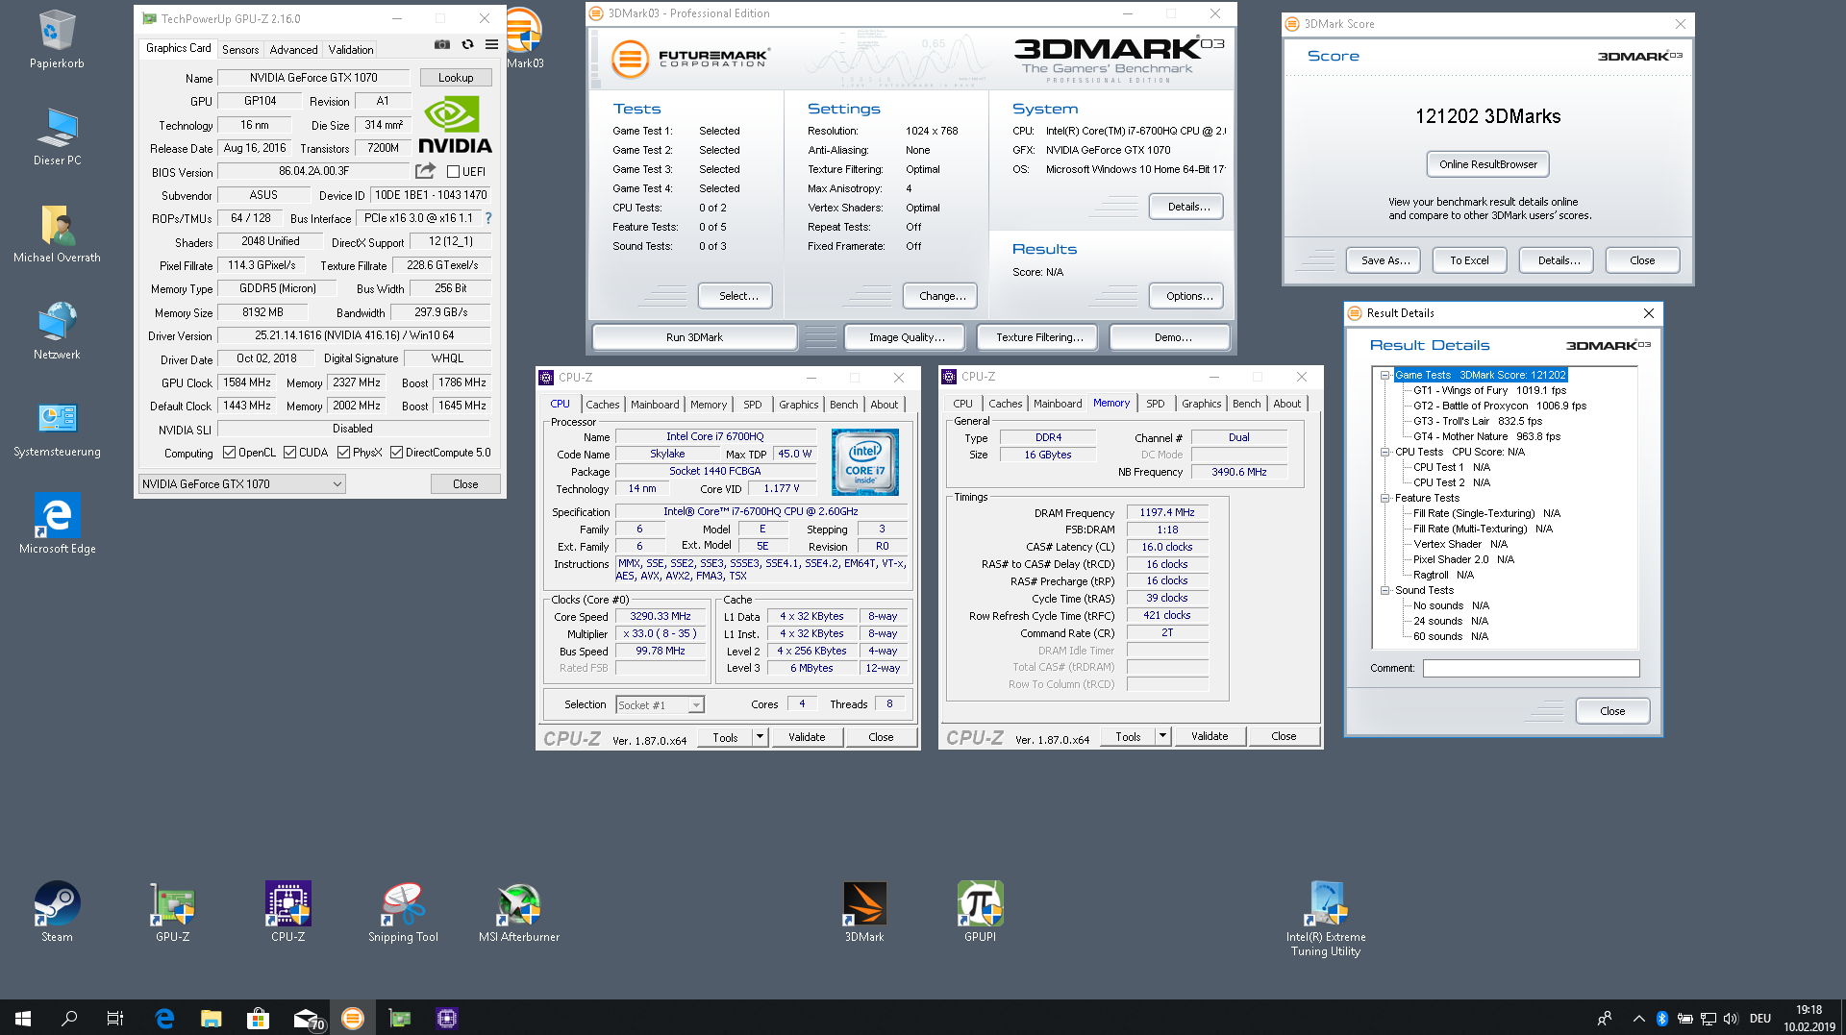Open Mail app on taskbar
The image size is (1846, 1035).
tap(308, 1018)
